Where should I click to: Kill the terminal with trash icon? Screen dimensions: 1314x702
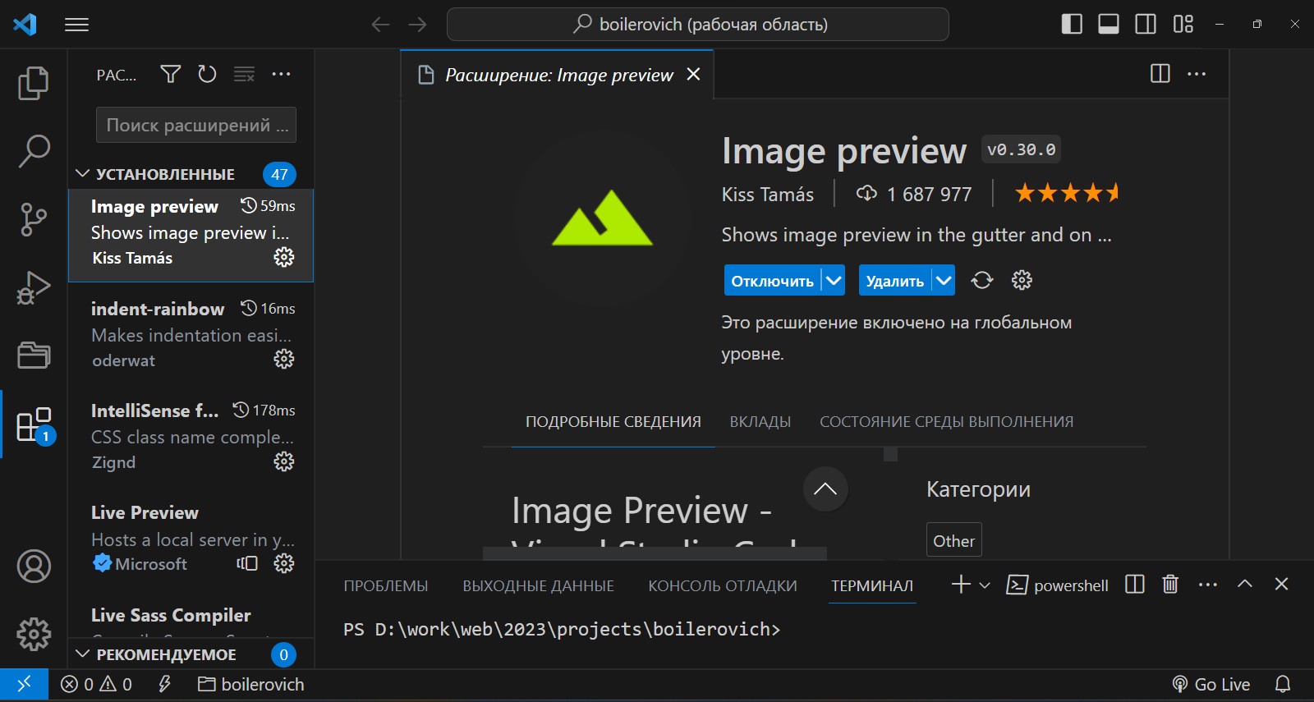[1170, 585]
